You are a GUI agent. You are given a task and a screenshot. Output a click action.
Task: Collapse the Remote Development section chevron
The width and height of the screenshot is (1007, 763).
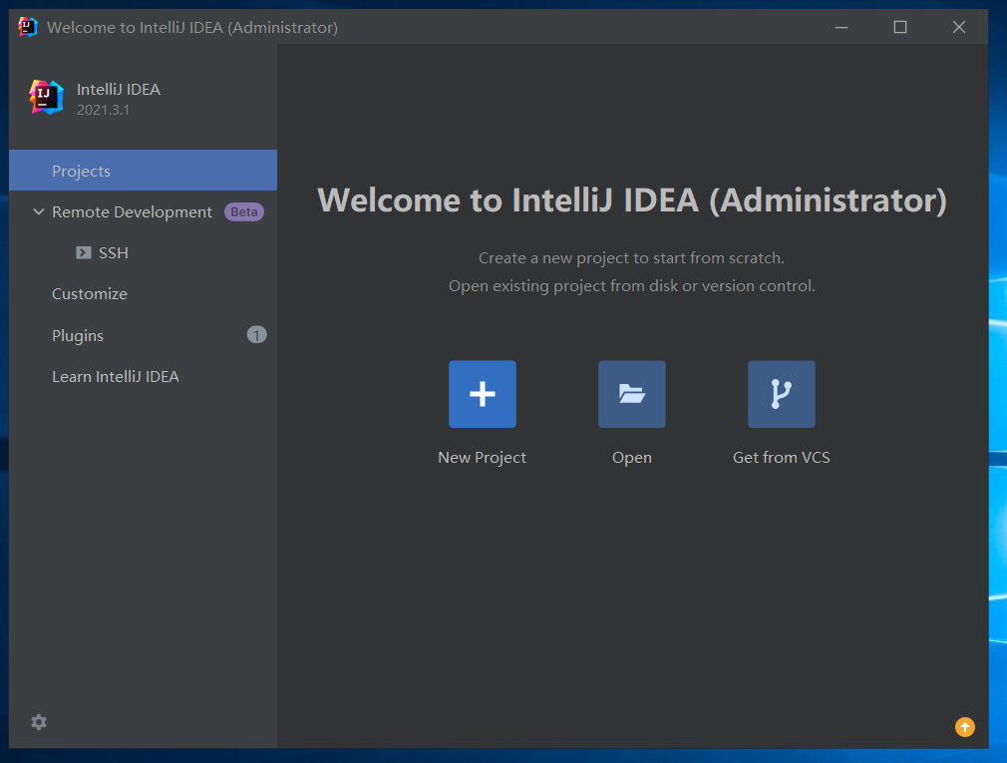tap(39, 211)
